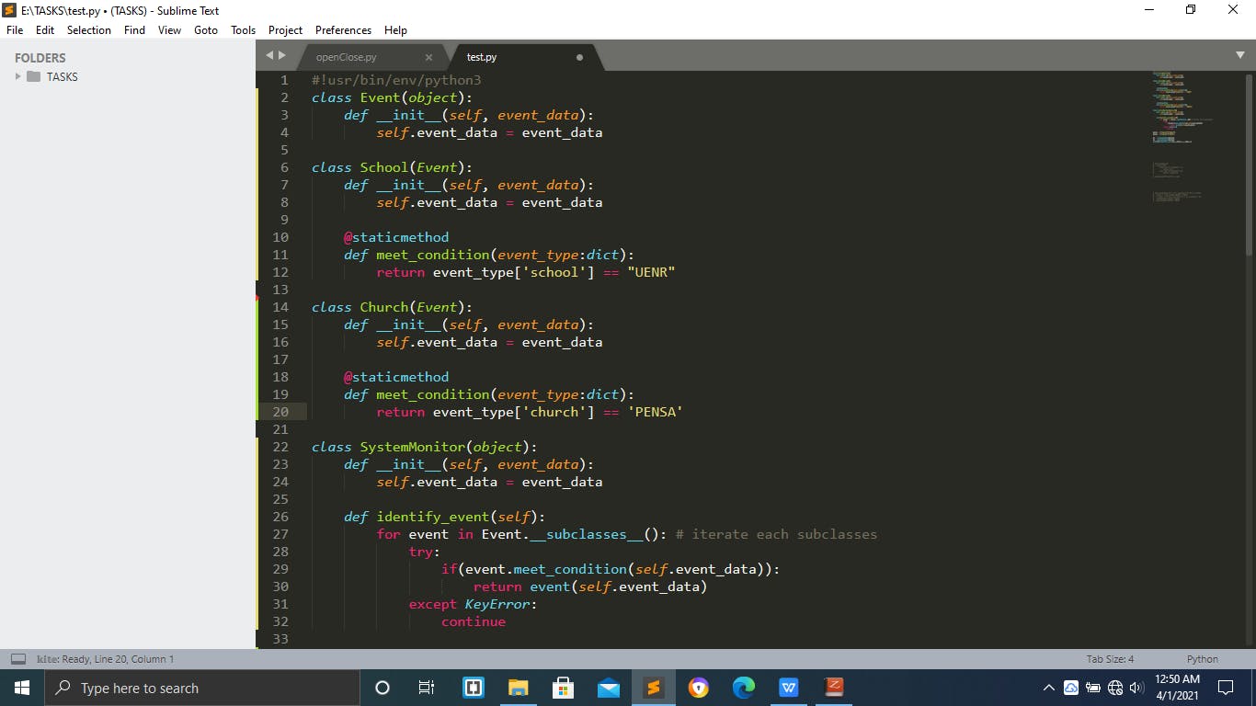Click the "UENR" string on line 12
This screenshot has height=706, width=1256.
click(651, 272)
